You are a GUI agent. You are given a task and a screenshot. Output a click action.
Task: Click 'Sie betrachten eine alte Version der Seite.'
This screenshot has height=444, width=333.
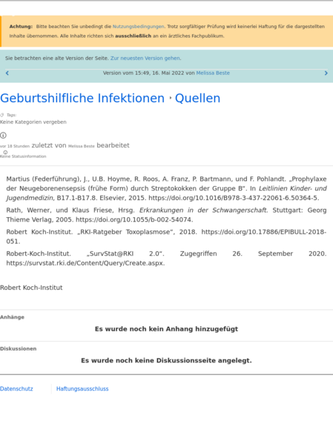pyautogui.click(x=57, y=58)
